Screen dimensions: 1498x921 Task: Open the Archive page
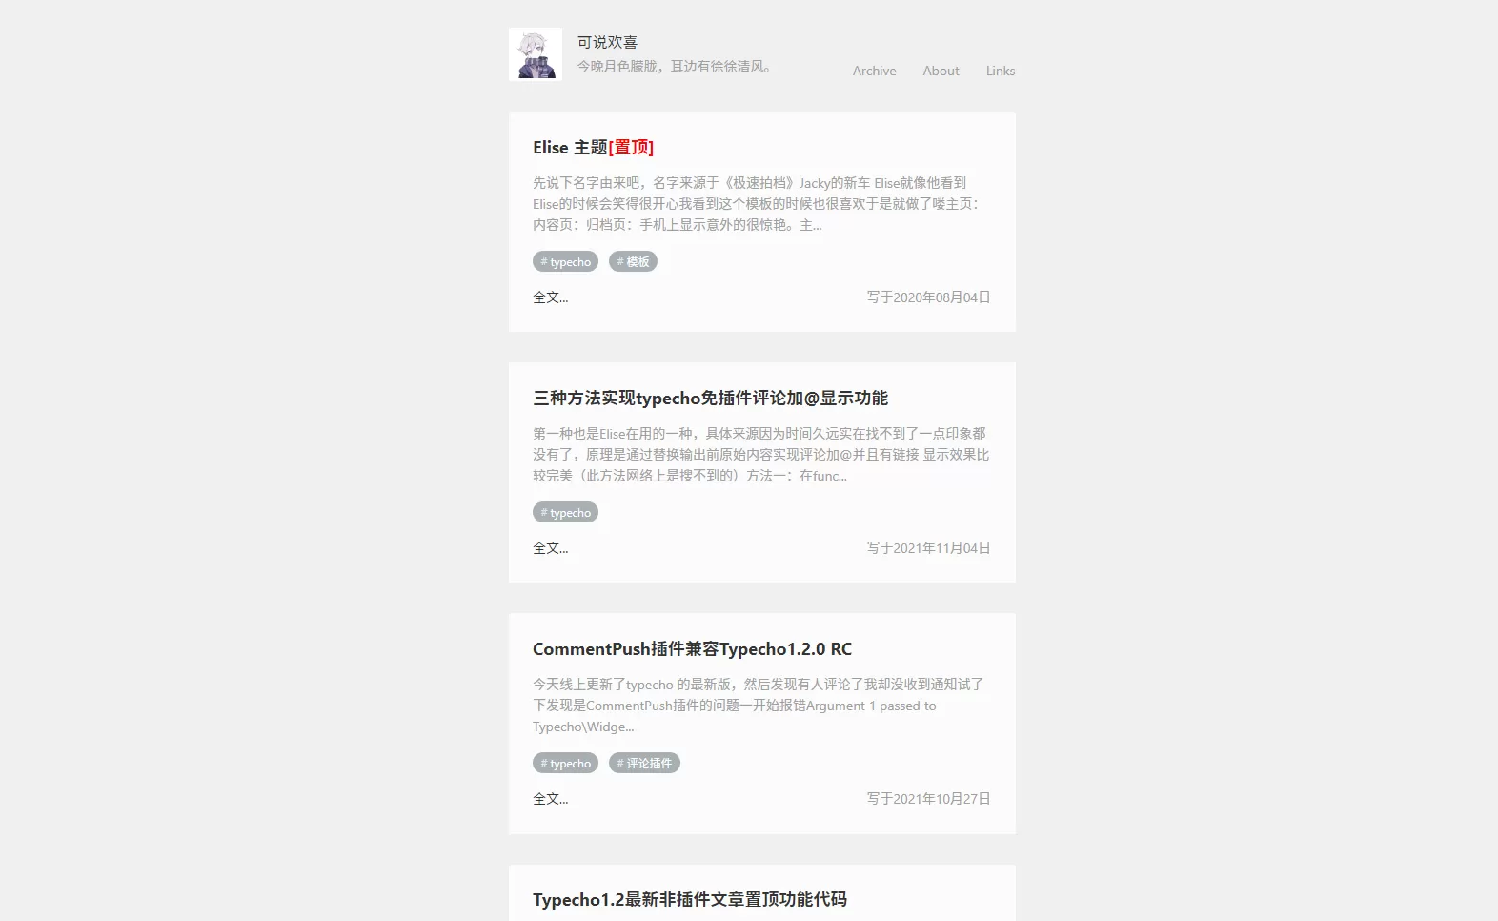[x=874, y=71]
